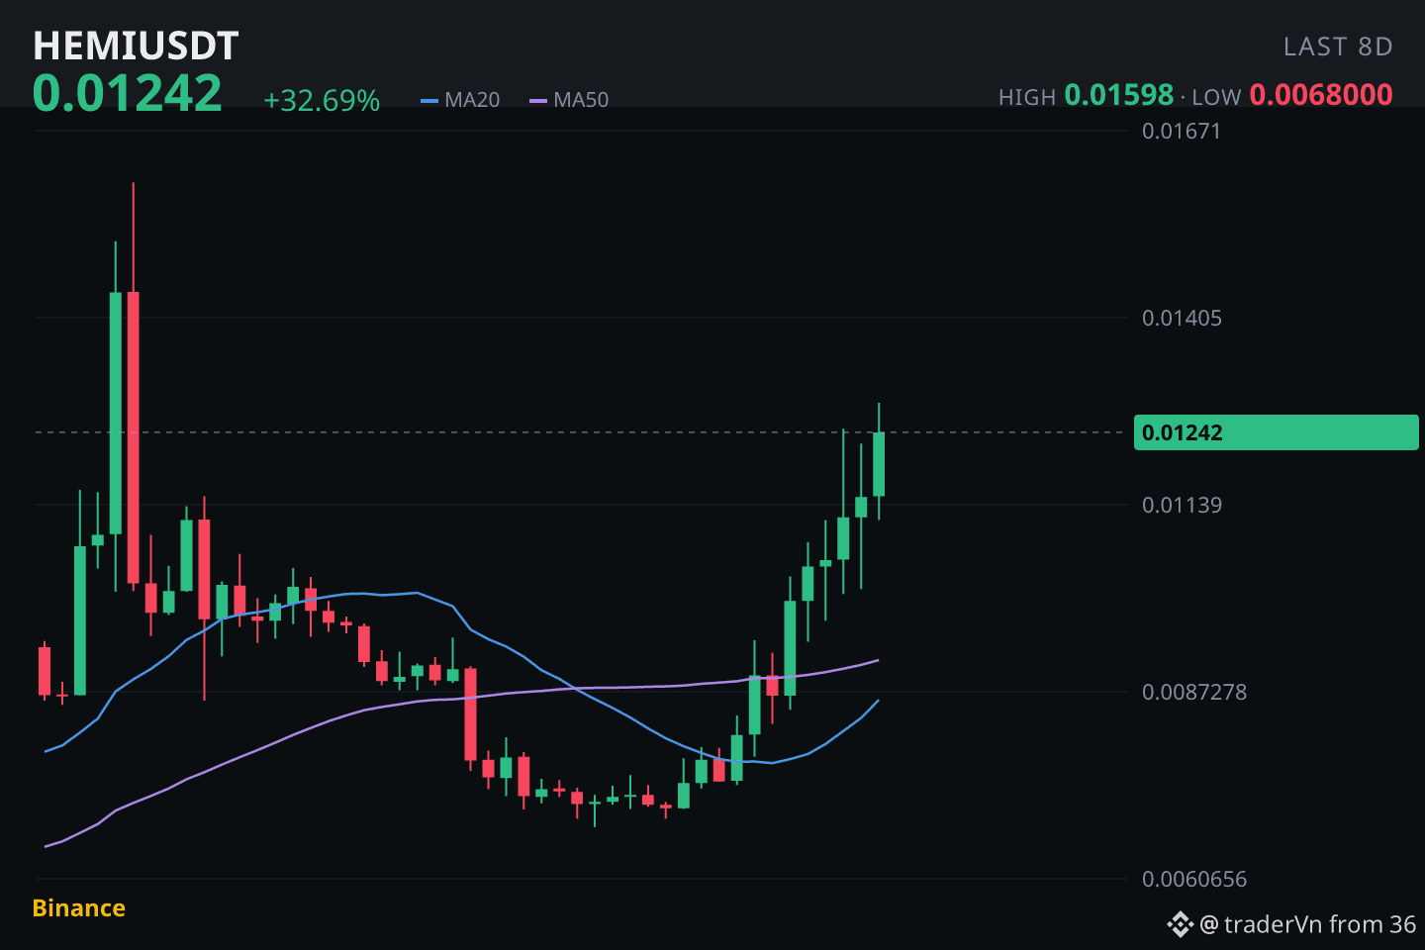The height and width of the screenshot is (950, 1425).
Task: Open the Binance exchange label
Action: click(79, 908)
